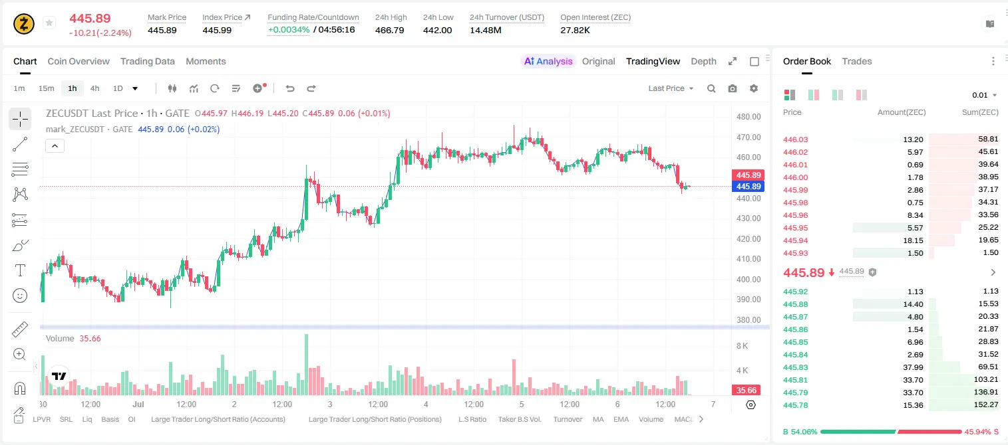This screenshot has height=445, width=1008.
Task: Search symbols with magnifier icon
Action: tap(711, 88)
